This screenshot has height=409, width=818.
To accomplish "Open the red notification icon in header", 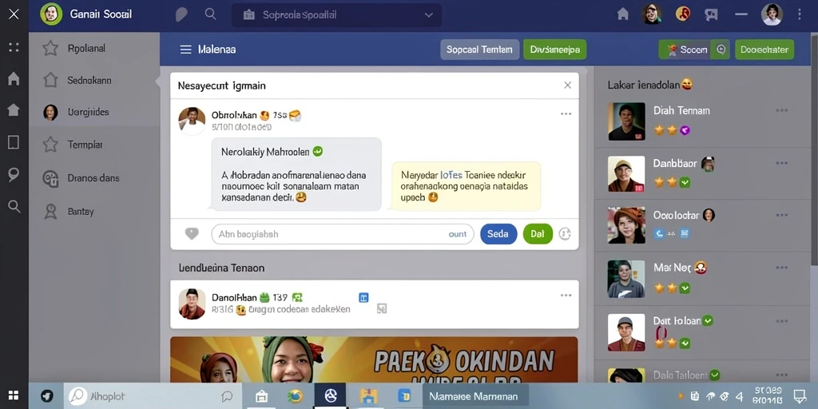I will [x=683, y=14].
